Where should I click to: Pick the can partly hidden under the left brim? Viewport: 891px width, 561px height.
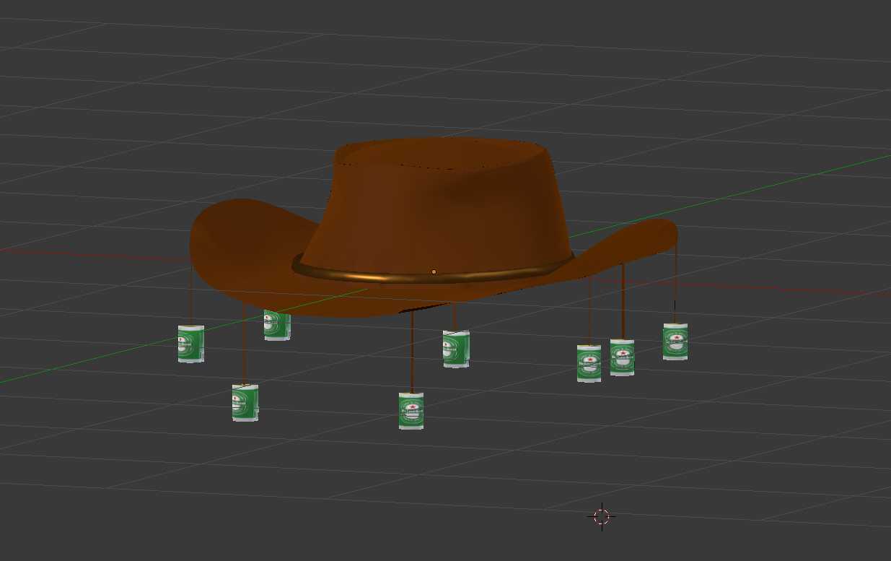pyautogui.click(x=278, y=326)
